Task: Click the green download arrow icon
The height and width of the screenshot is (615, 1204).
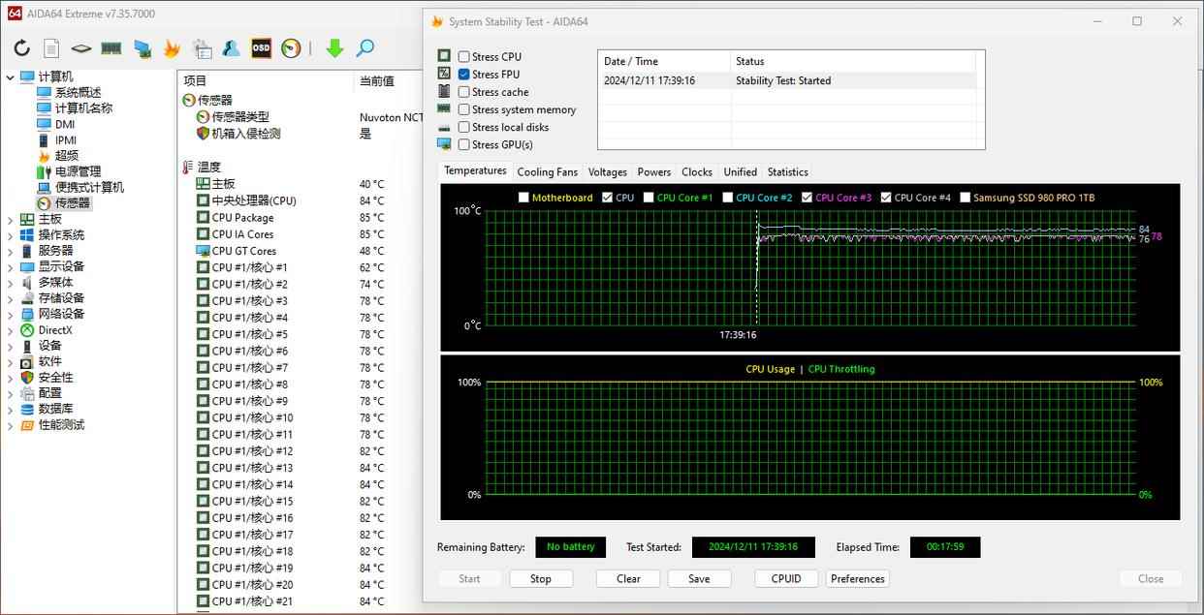Action: click(334, 48)
